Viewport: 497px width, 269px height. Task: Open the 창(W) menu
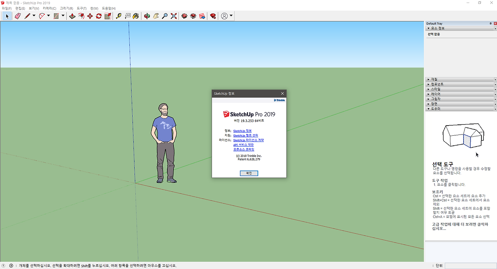(94, 8)
